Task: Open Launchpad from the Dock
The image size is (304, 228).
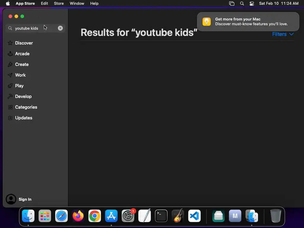Action: click(x=45, y=216)
